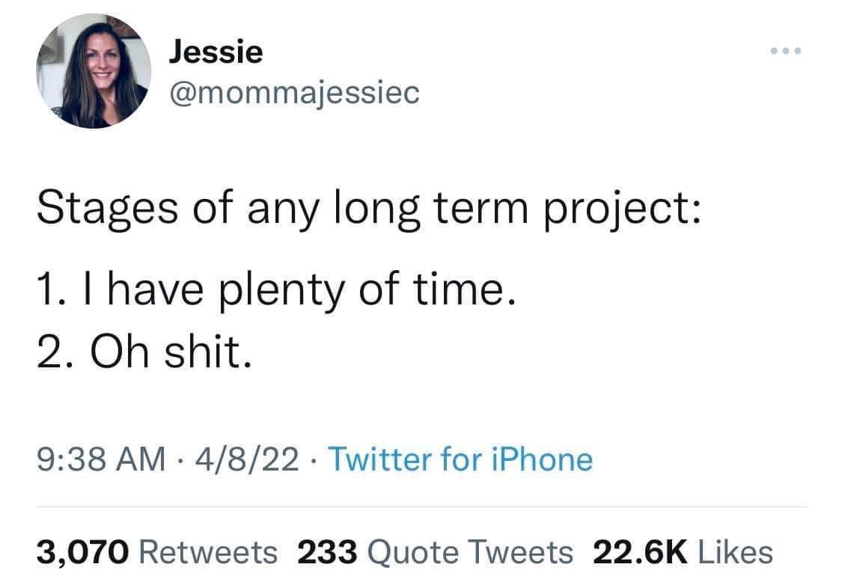
Task: Click the 9:38 AM timestamp
Action: pyautogui.click(x=97, y=459)
